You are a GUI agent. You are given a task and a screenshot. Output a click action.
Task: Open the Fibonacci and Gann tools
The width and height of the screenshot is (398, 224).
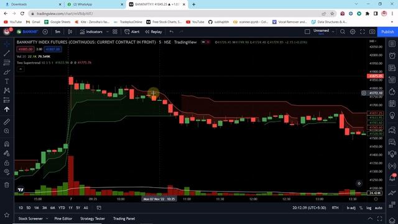tap(7, 62)
